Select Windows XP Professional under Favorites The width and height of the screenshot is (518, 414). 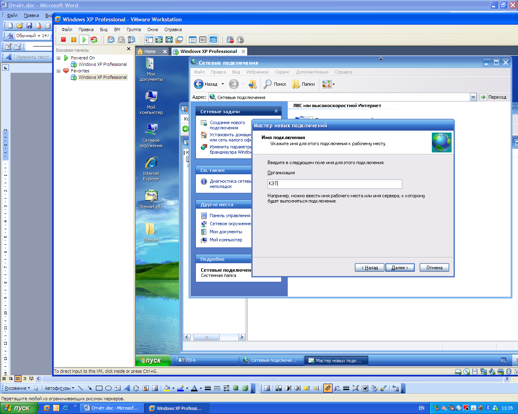click(x=102, y=77)
